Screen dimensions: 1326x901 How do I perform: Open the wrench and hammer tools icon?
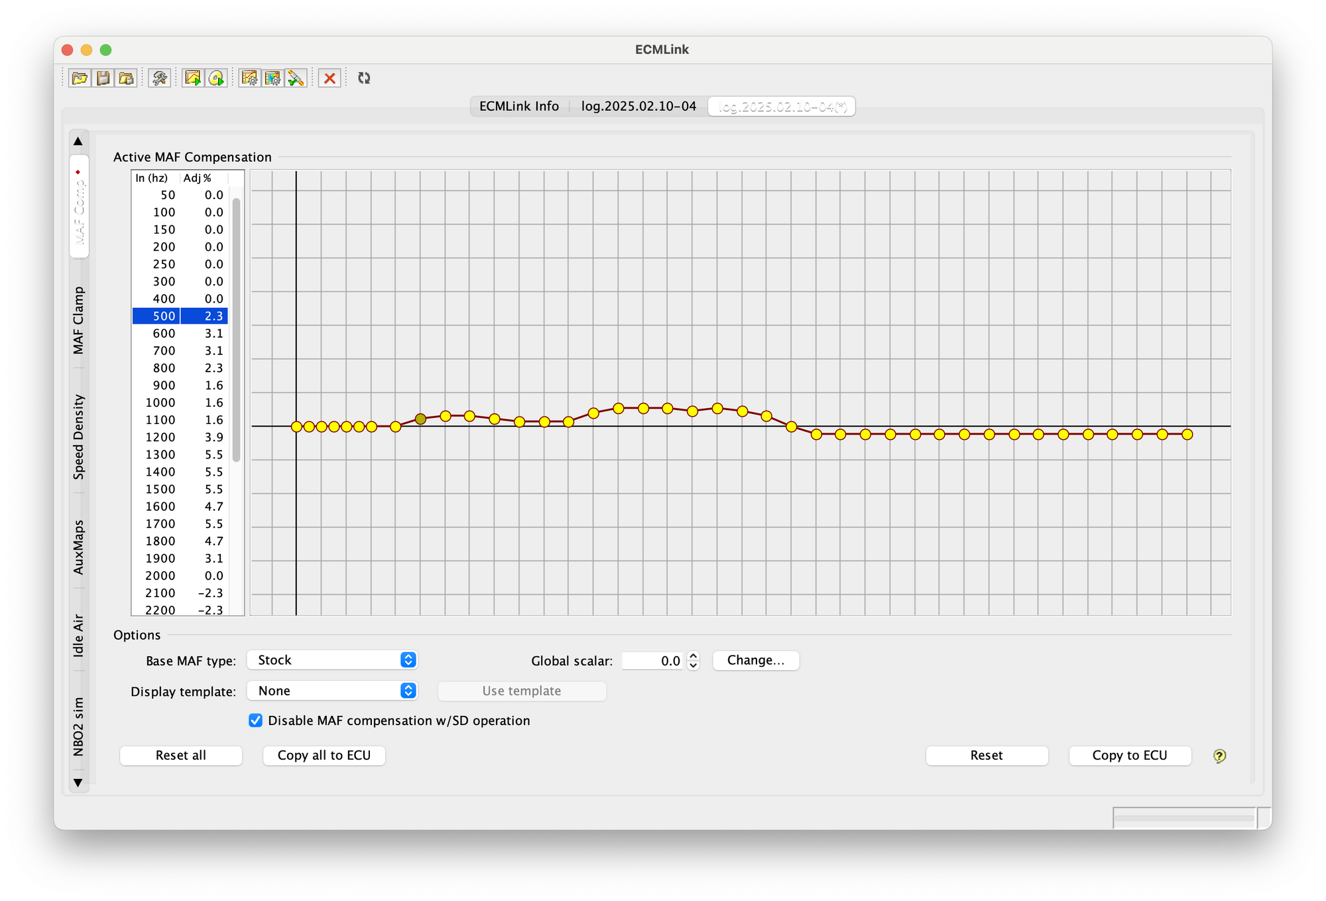[160, 78]
